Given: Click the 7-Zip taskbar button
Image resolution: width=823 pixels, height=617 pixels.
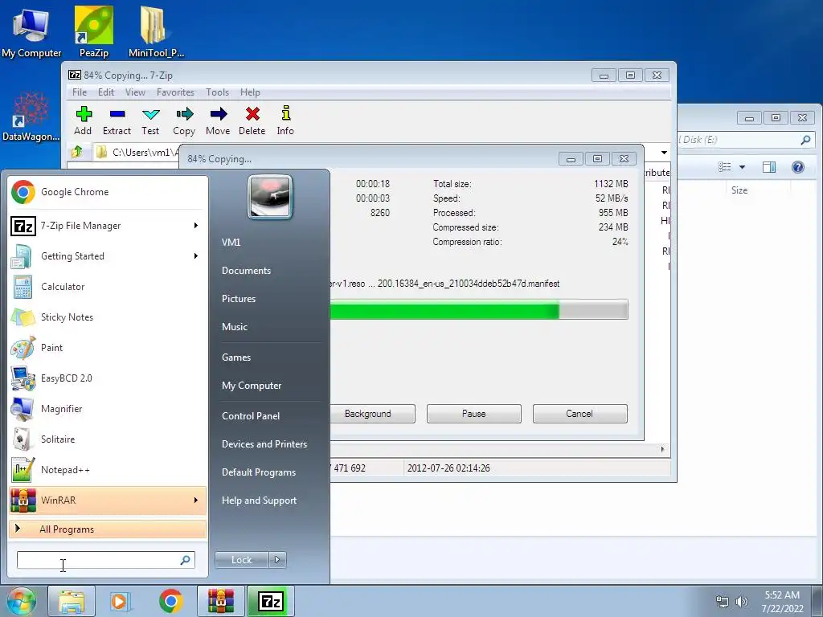Looking at the screenshot, I should [x=271, y=601].
